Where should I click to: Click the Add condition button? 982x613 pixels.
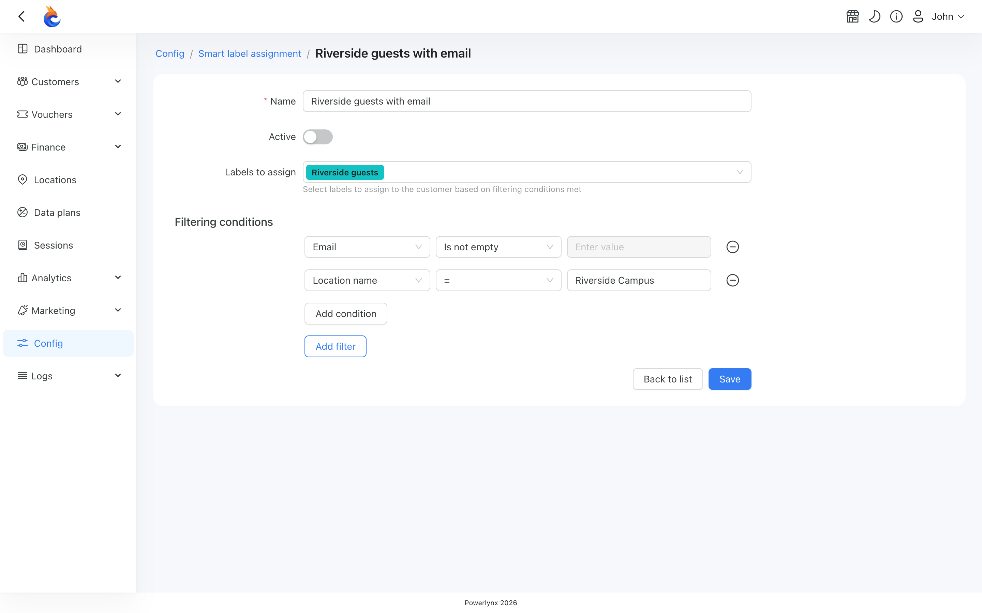(x=346, y=314)
